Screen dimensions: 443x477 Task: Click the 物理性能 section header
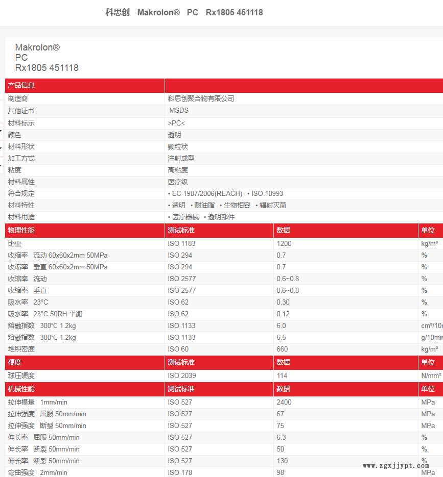[x=21, y=231]
